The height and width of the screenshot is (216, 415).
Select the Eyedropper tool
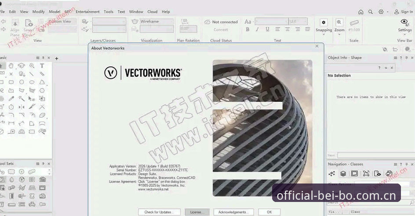tap(11, 99)
